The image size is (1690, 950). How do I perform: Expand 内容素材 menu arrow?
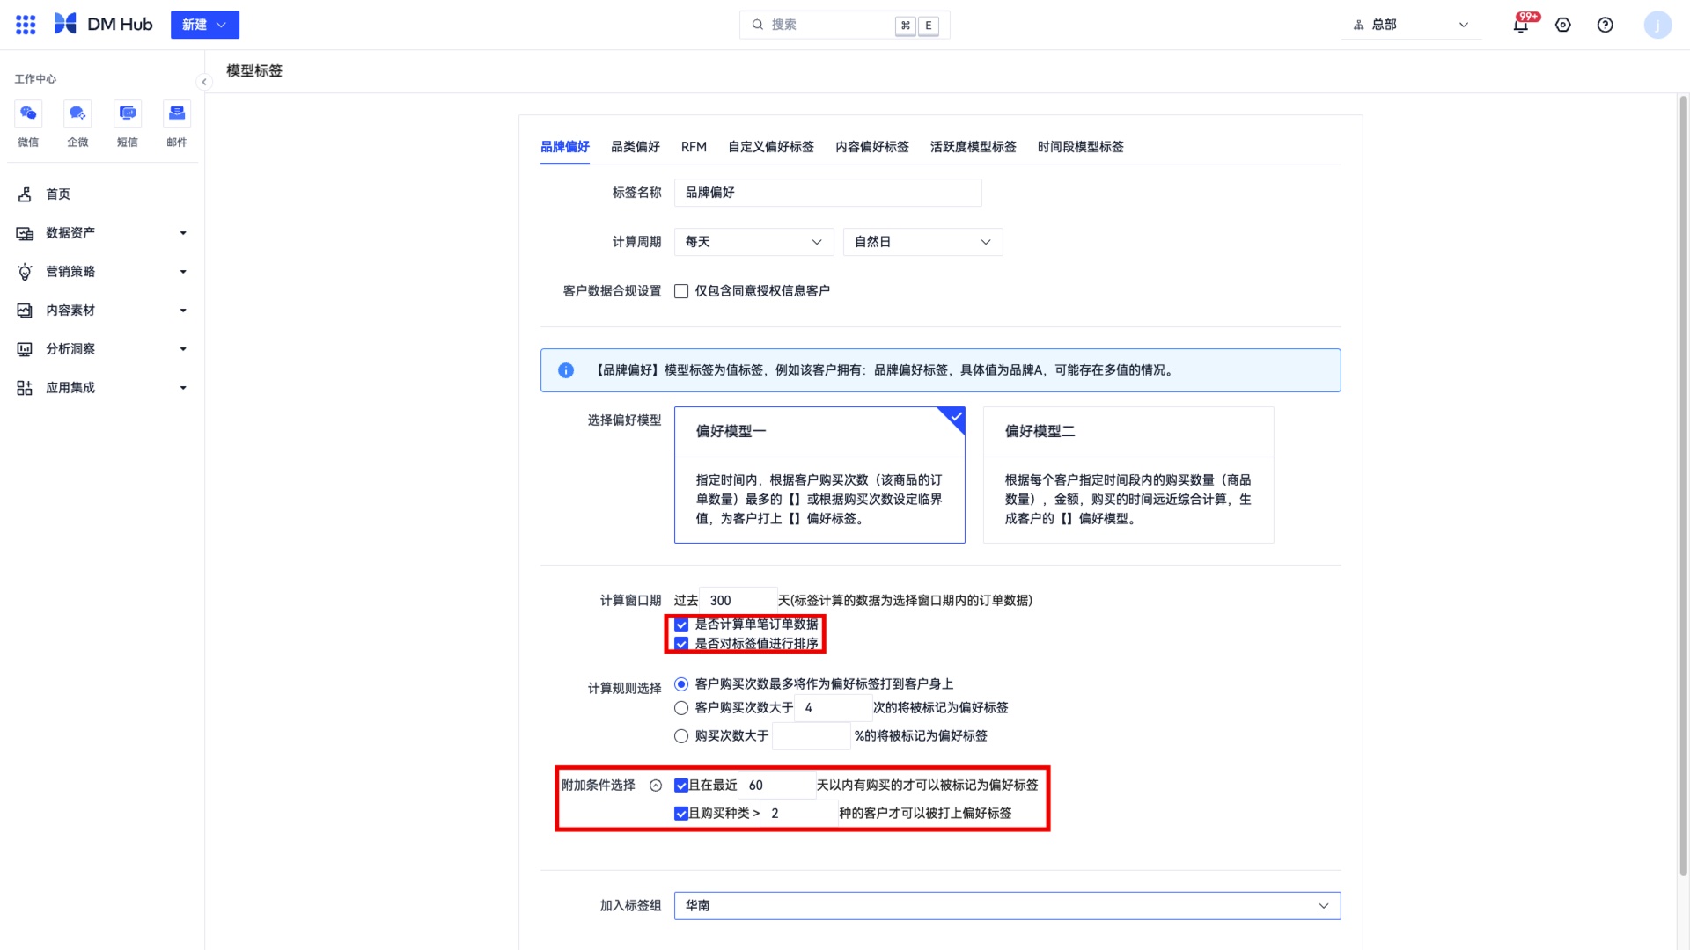pos(183,311)
